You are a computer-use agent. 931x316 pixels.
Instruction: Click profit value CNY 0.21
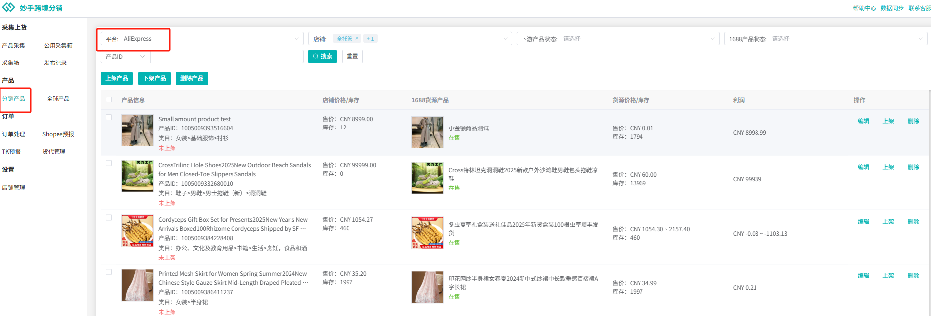point(745,288)
